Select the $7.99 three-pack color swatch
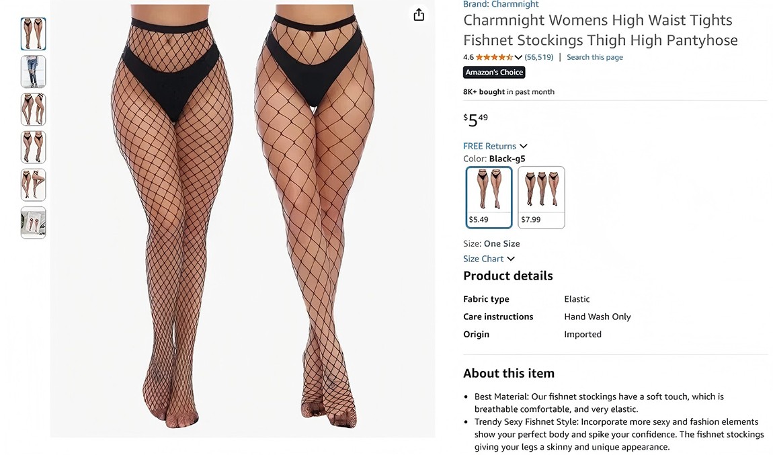The image size is (773, 455). tap(541, 198)
